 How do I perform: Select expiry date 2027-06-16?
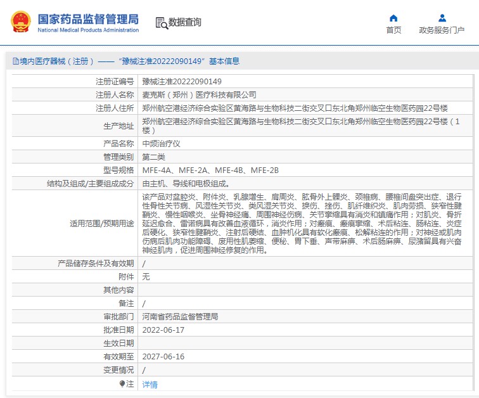(x=163, y=356)
